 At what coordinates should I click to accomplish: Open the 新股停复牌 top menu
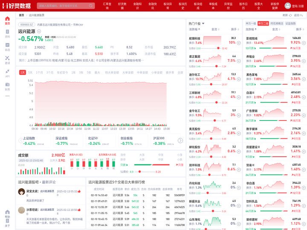click(x=275, y=6)
